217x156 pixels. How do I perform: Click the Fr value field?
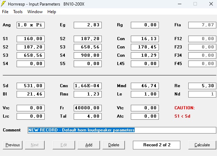(x=88, y=108)
